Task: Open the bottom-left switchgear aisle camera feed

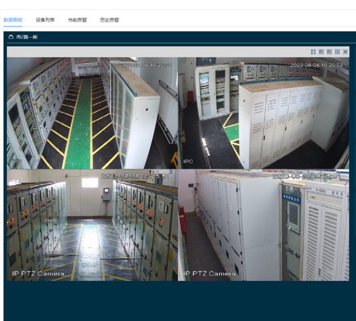Action: point(92,225)
